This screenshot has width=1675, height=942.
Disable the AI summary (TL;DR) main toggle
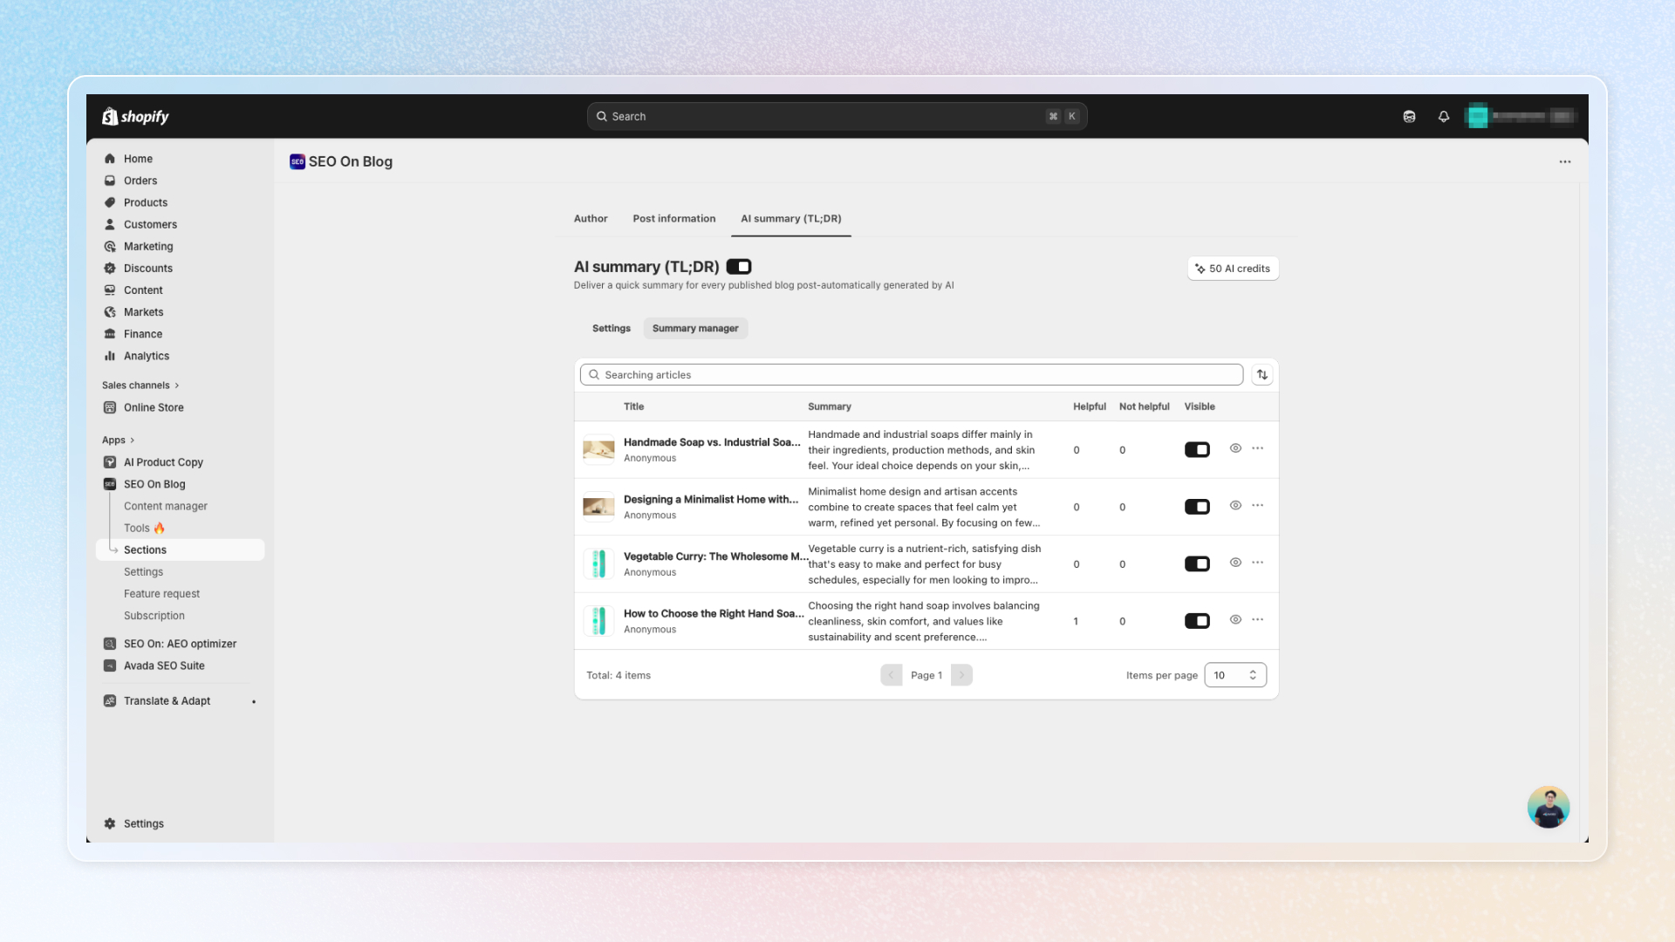(739, 267)
